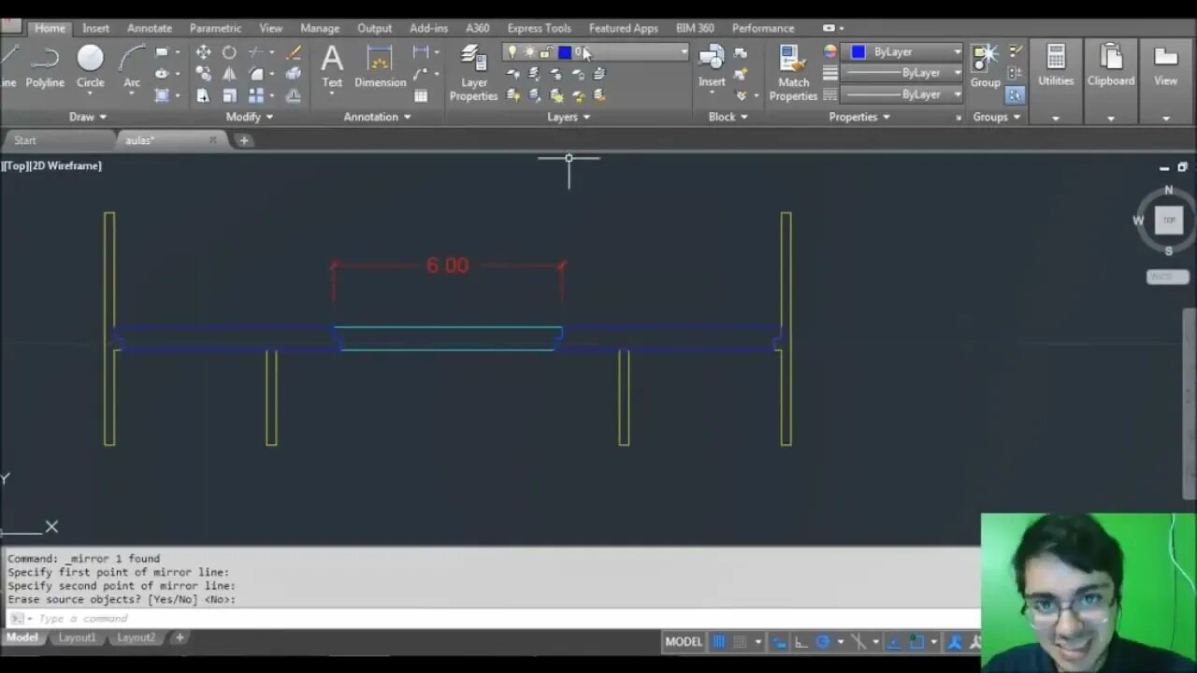Switch to the Annotate ribbon tab
Screen dimensions: 1197x673
(x=150, y=28)
